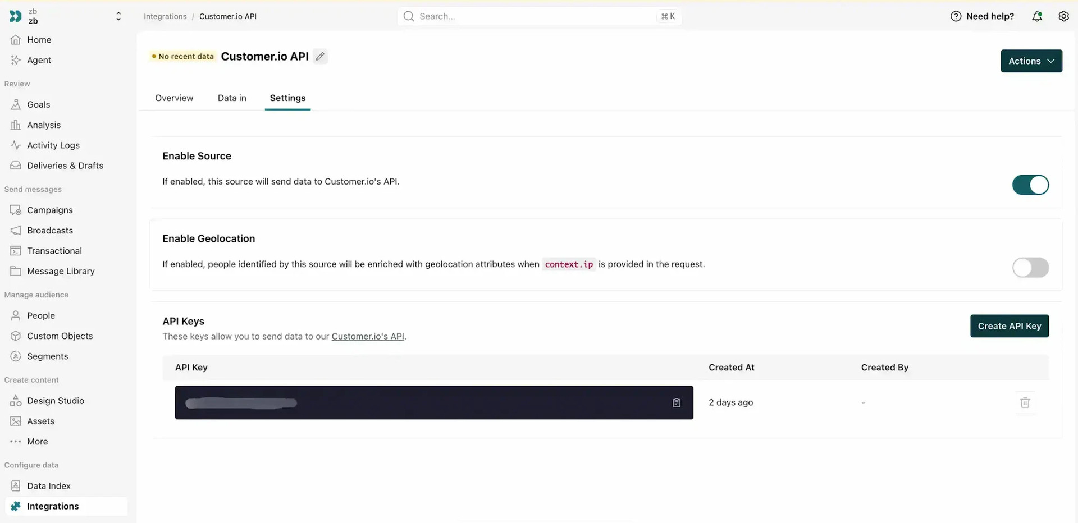1078x523 pixels.
Task: Select the Settings tab
Action: coord(287,98)
